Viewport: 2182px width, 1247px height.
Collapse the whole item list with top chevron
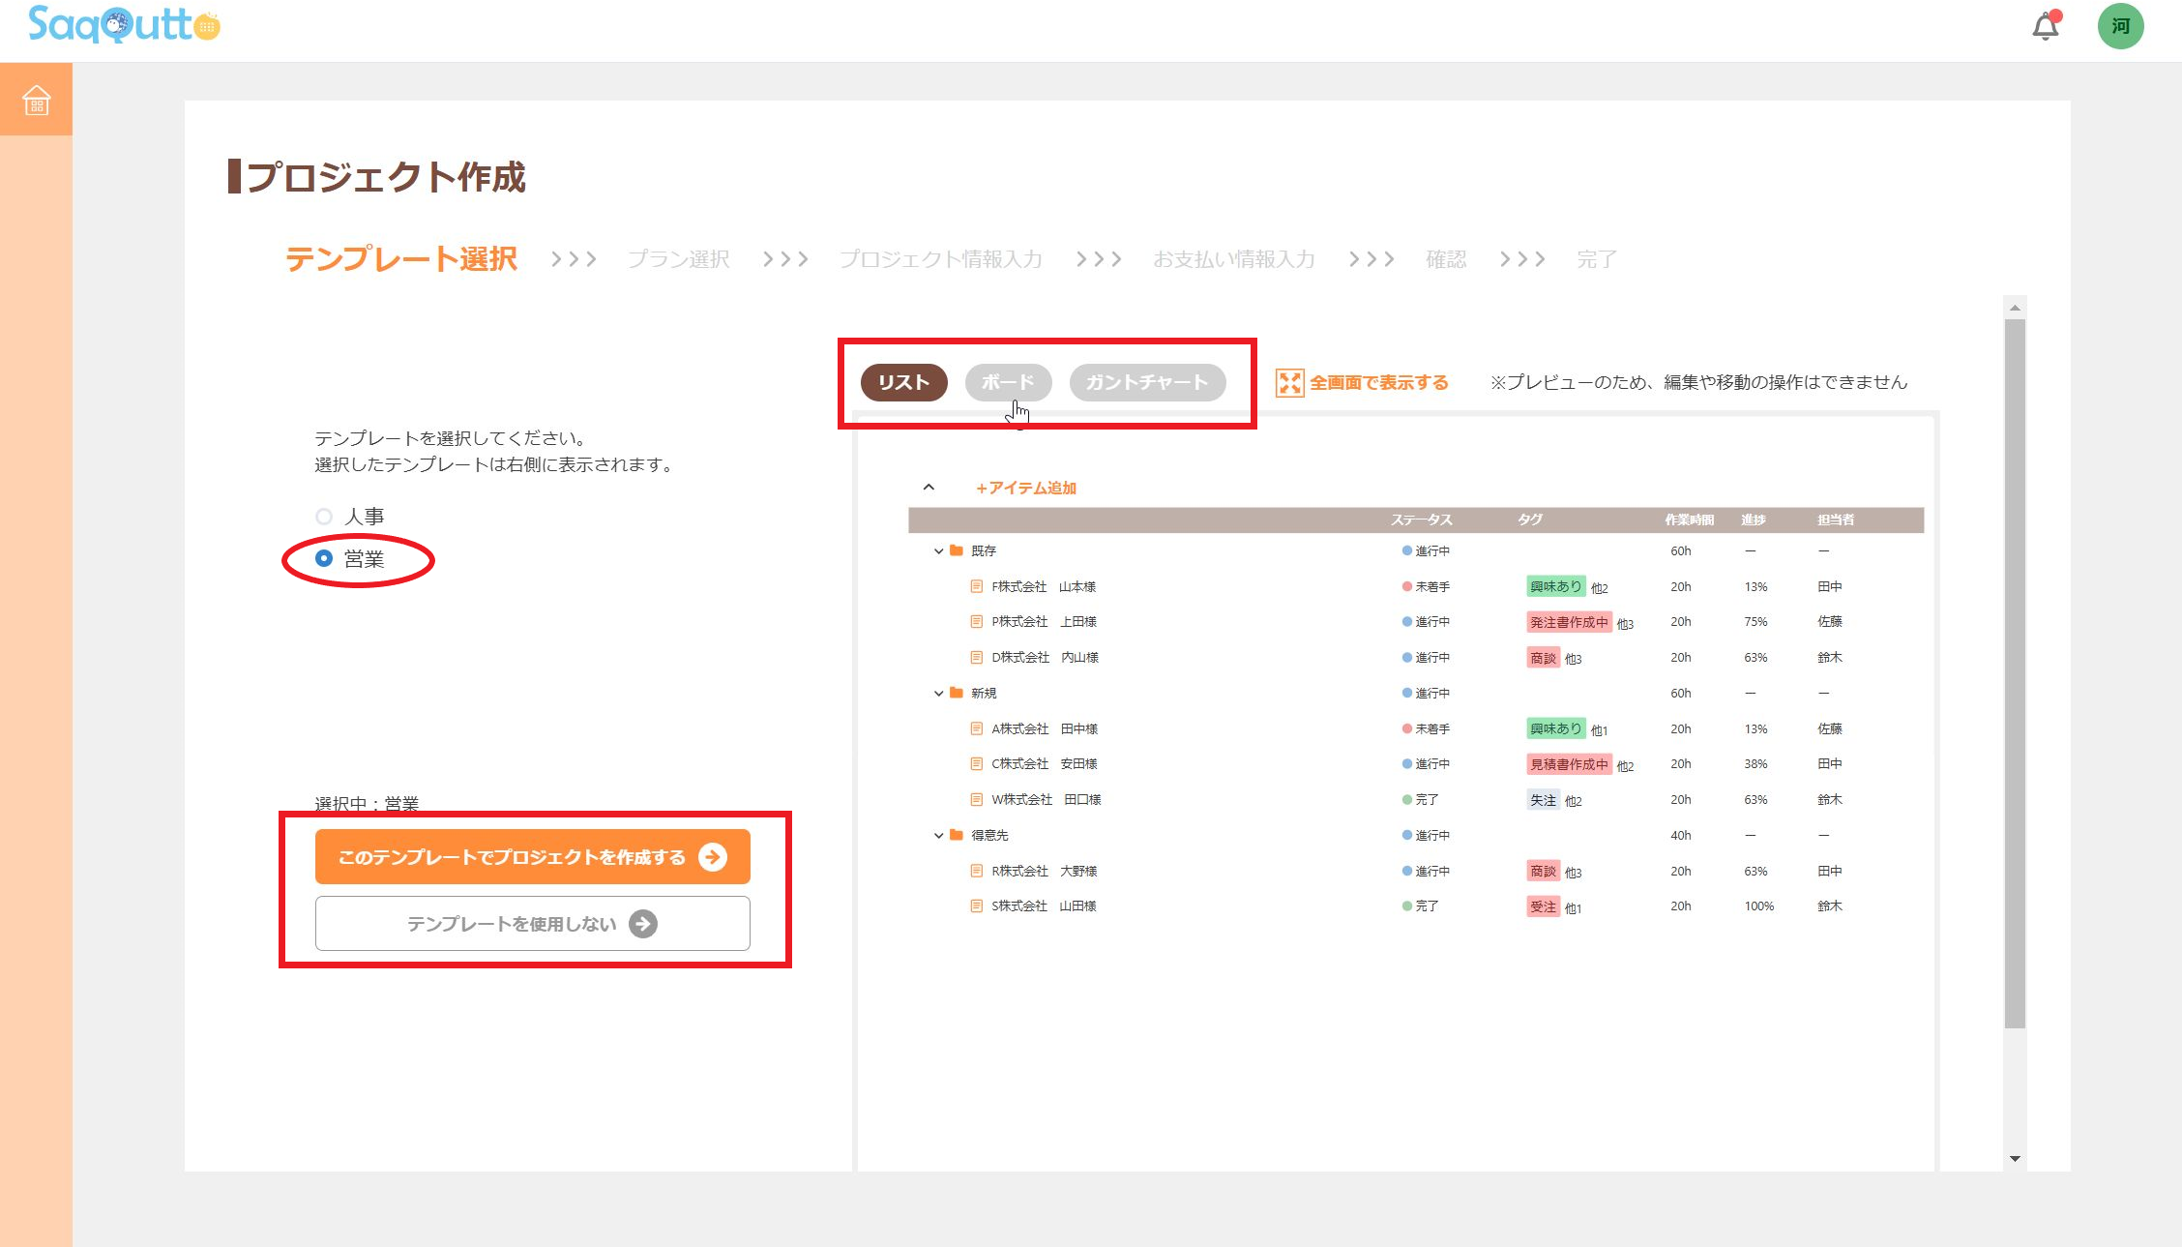pos(929,488)
